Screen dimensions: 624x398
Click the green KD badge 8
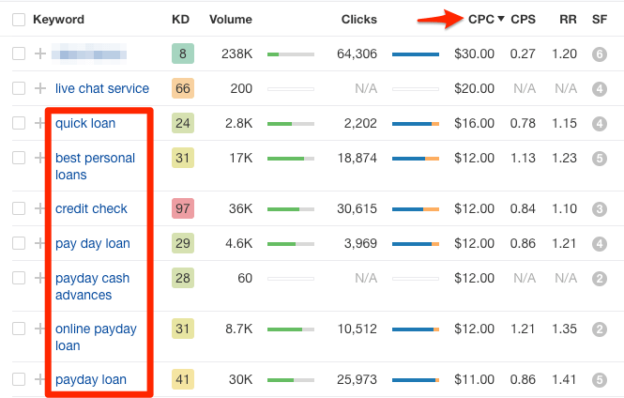click(x=183, y=54)
